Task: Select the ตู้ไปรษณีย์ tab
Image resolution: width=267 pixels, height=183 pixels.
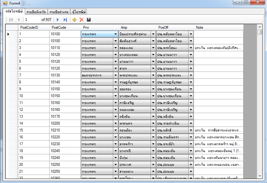Action: (x=78, y=12)
